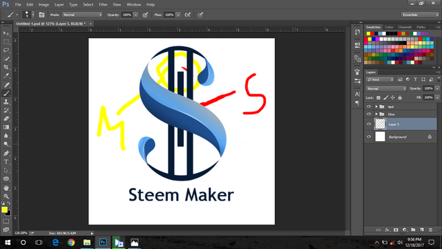Switch to the Paths tab
Viewport: 442px width, 249px height.
click(x=421, y=27)
